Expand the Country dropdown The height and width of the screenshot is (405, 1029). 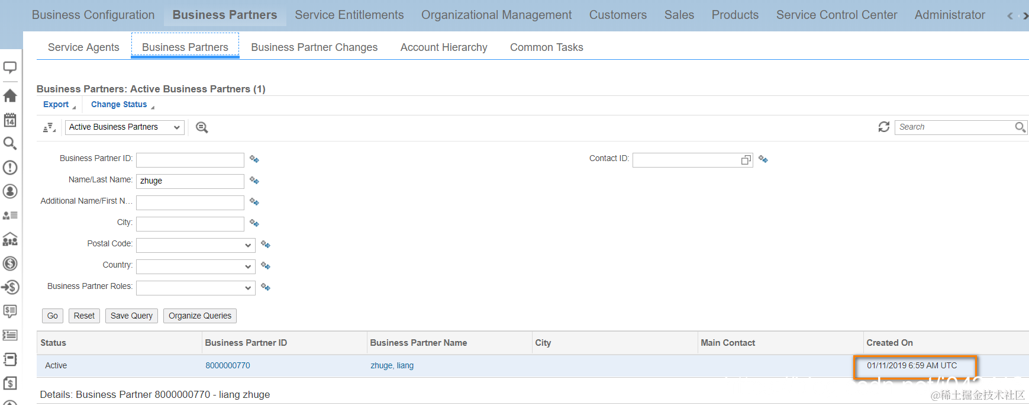point(248,266)
